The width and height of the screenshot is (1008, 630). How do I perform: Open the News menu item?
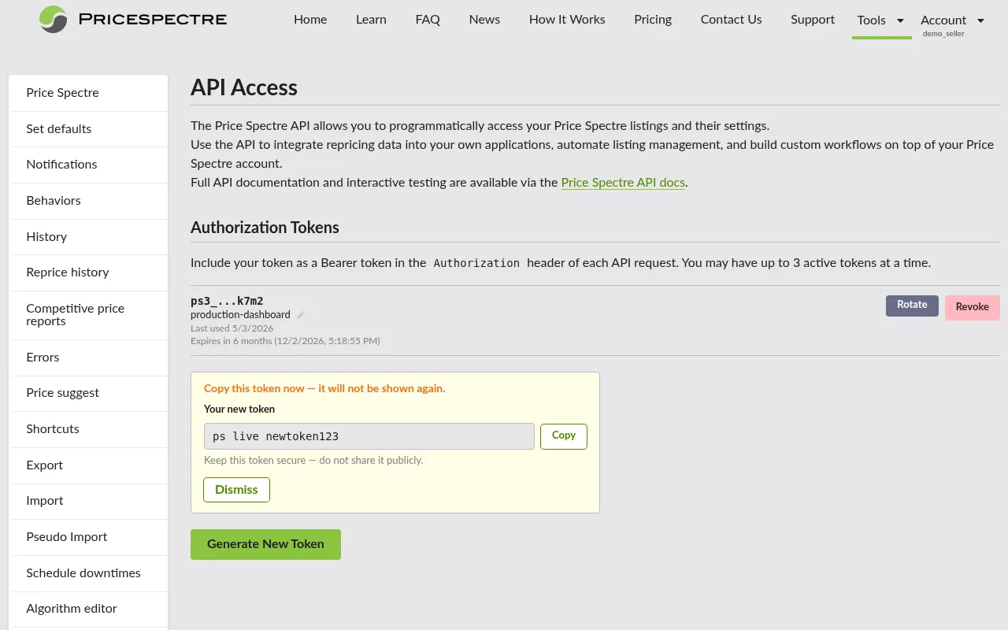click(x=484, y=20)
